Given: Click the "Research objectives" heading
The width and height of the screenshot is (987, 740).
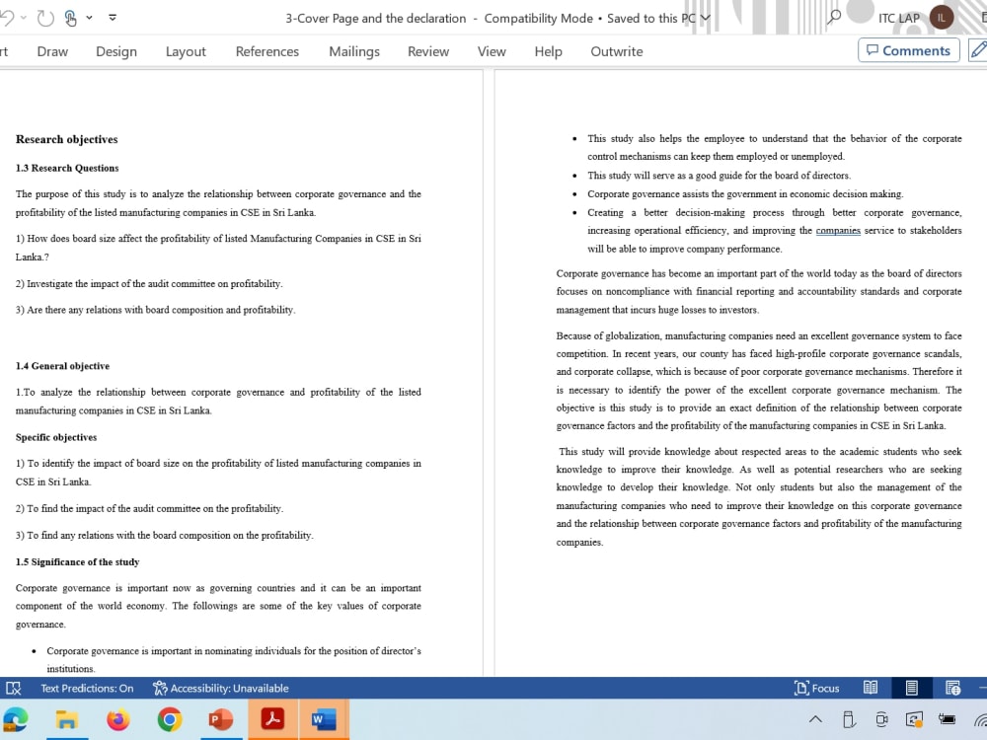Looking at the screenshot, I should point(67,139).
